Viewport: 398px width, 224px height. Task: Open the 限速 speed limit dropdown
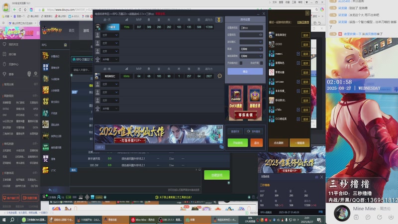251,49
